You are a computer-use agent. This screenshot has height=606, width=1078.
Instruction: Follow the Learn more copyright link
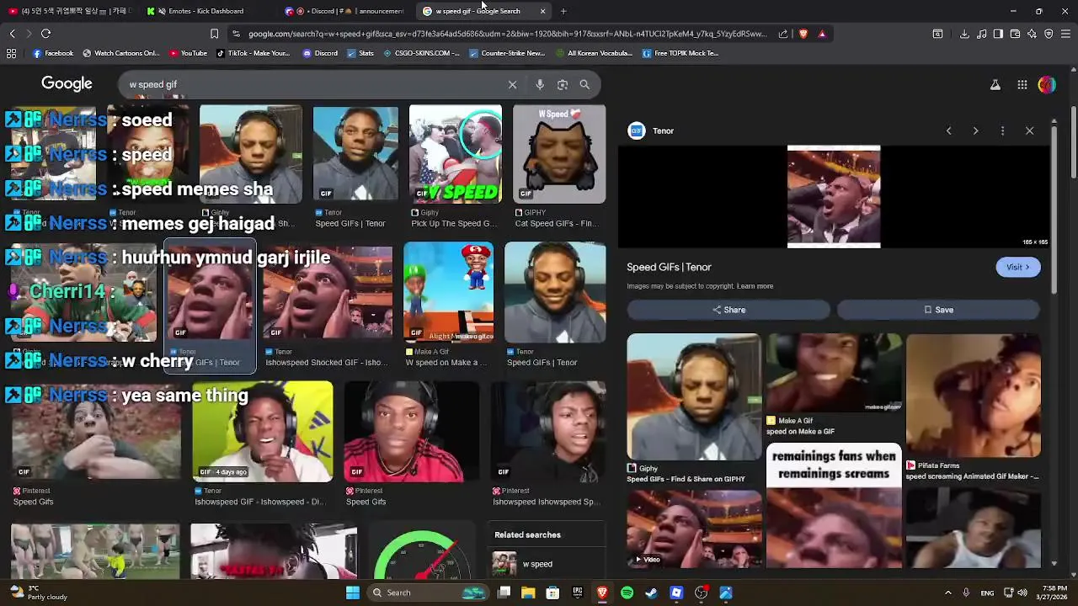[755, 286]
